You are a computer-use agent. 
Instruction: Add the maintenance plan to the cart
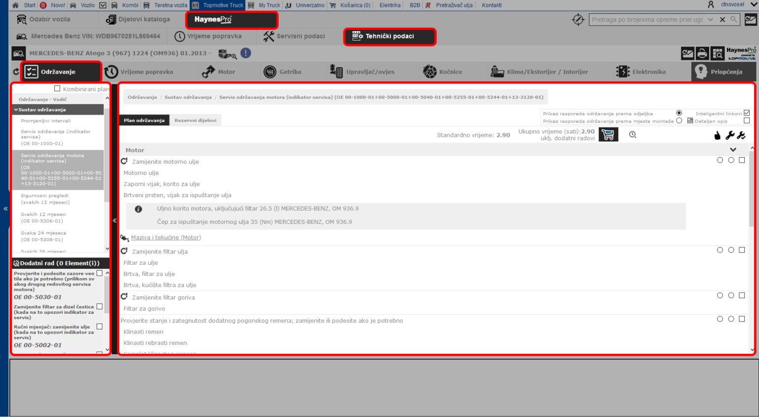(608, 134)
